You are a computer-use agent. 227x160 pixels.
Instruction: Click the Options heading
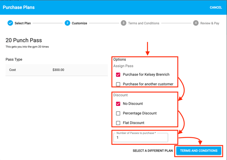tap(120, 59)
